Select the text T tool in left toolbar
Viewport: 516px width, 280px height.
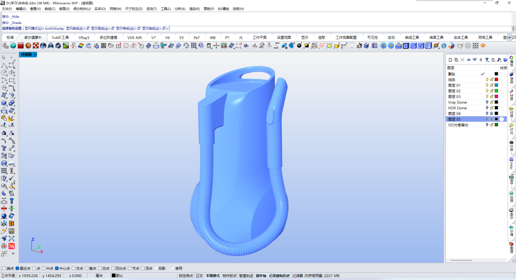(4, 148)
